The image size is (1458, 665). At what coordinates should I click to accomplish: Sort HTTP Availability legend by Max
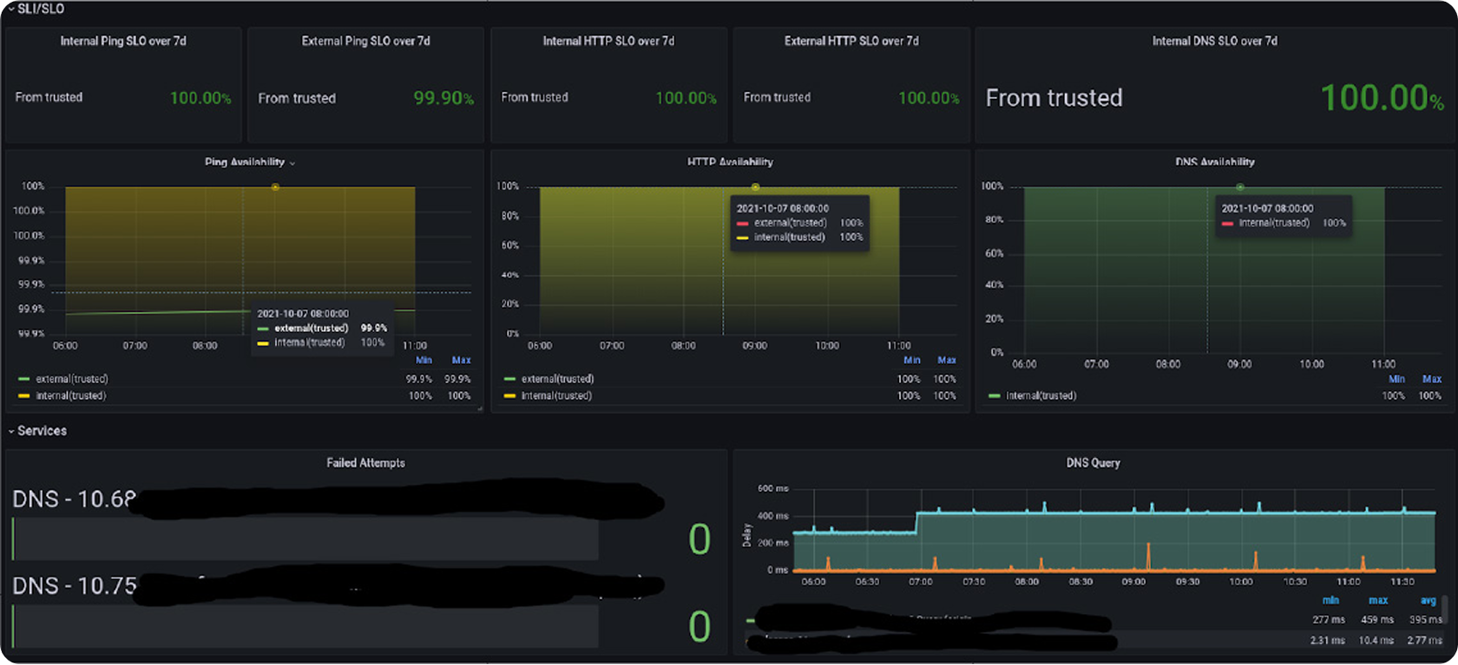click(946, 360)
